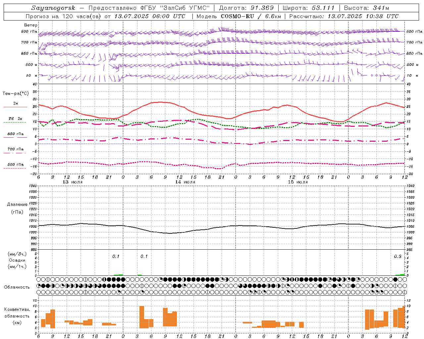Screen dimensions: 424x339
Task: Click the 850 гПа temperature legend entry
Action: 15,134
